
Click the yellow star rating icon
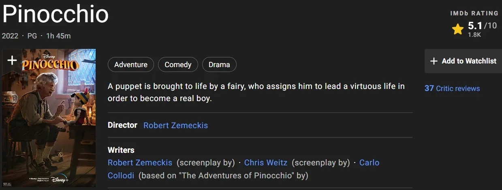pos(457,29)
